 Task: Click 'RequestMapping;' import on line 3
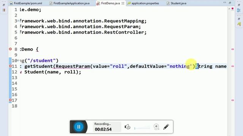click(x=125, y=21)
